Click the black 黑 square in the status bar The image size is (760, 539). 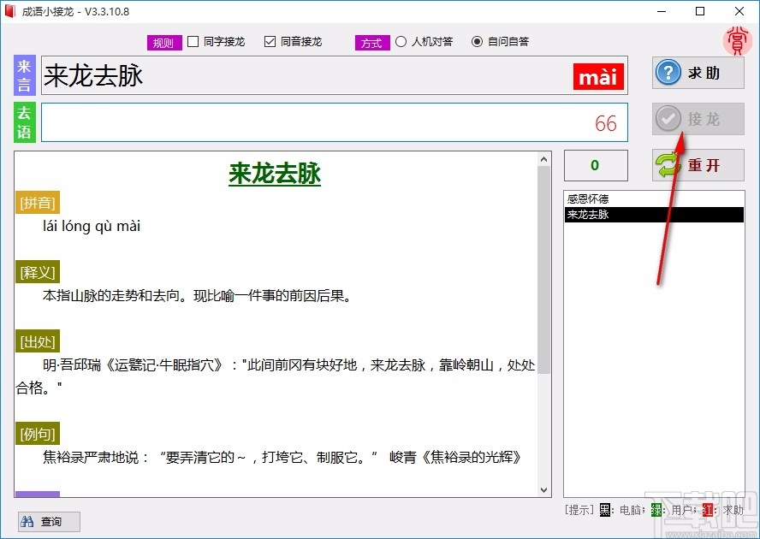(604, 510)
